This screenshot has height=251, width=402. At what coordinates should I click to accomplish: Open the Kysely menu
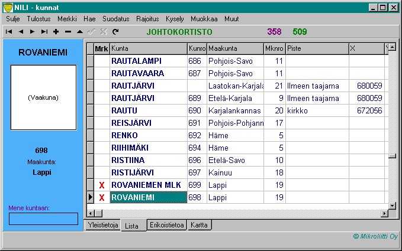(175, 19)
